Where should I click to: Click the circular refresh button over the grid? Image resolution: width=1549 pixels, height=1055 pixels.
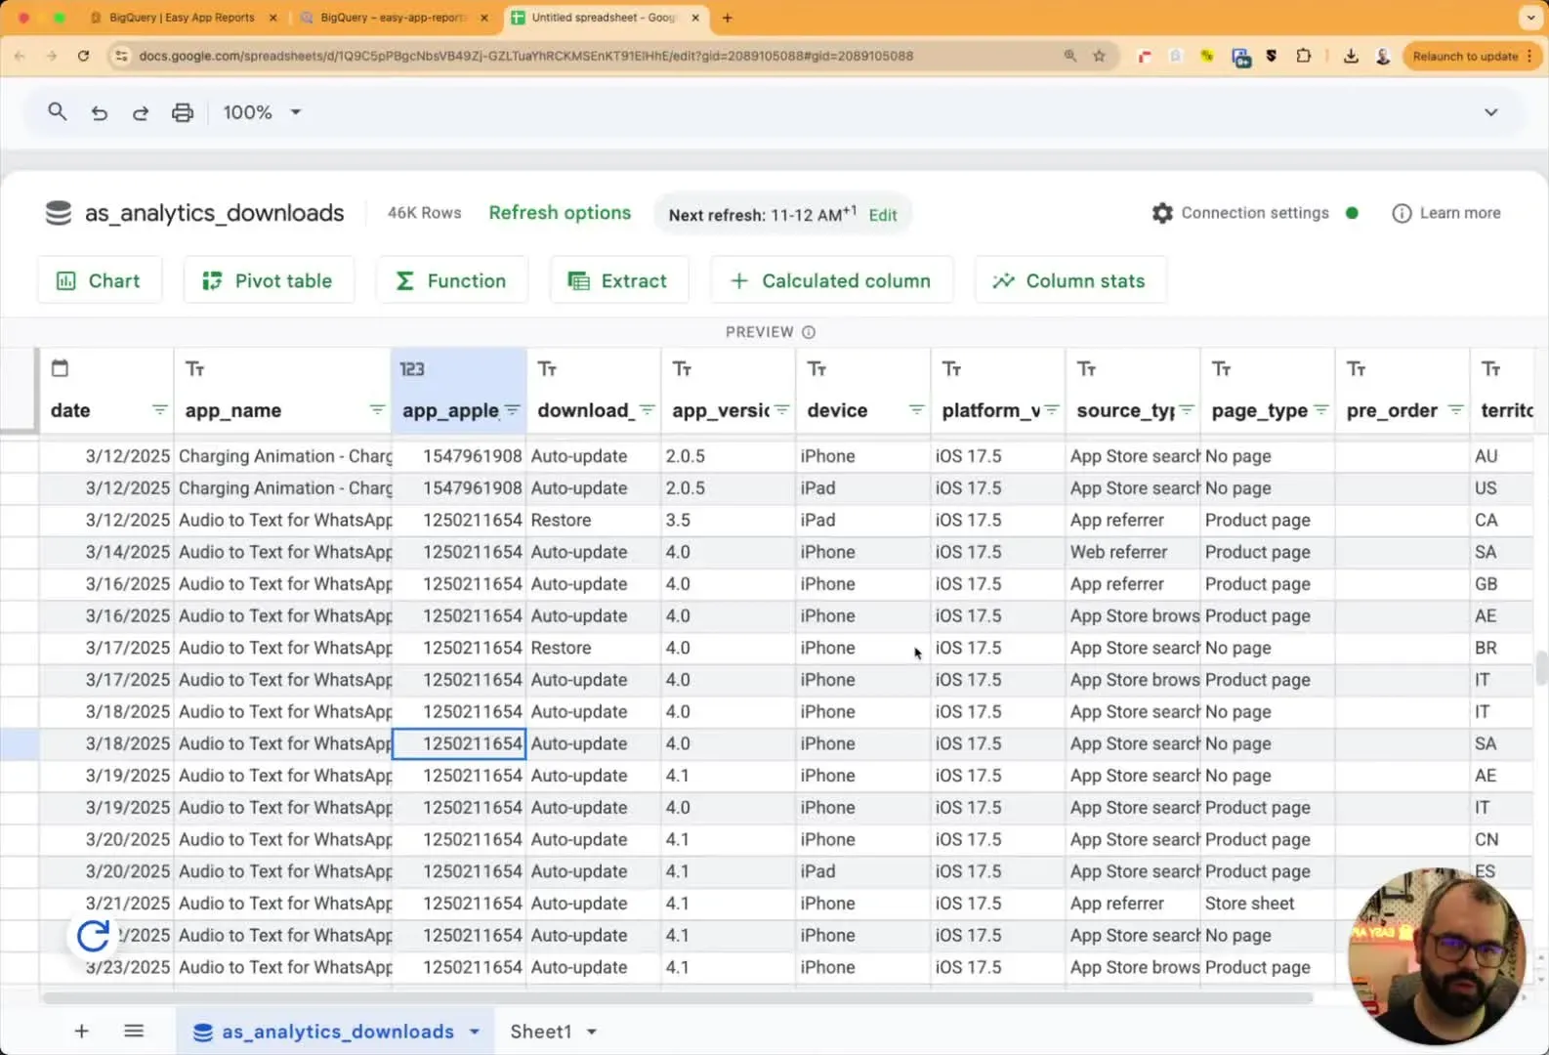pyautogui.click(x=94, y=936)
